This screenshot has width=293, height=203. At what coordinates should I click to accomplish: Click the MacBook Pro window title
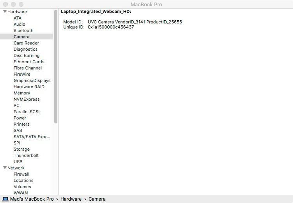click(x=146, y=4)
